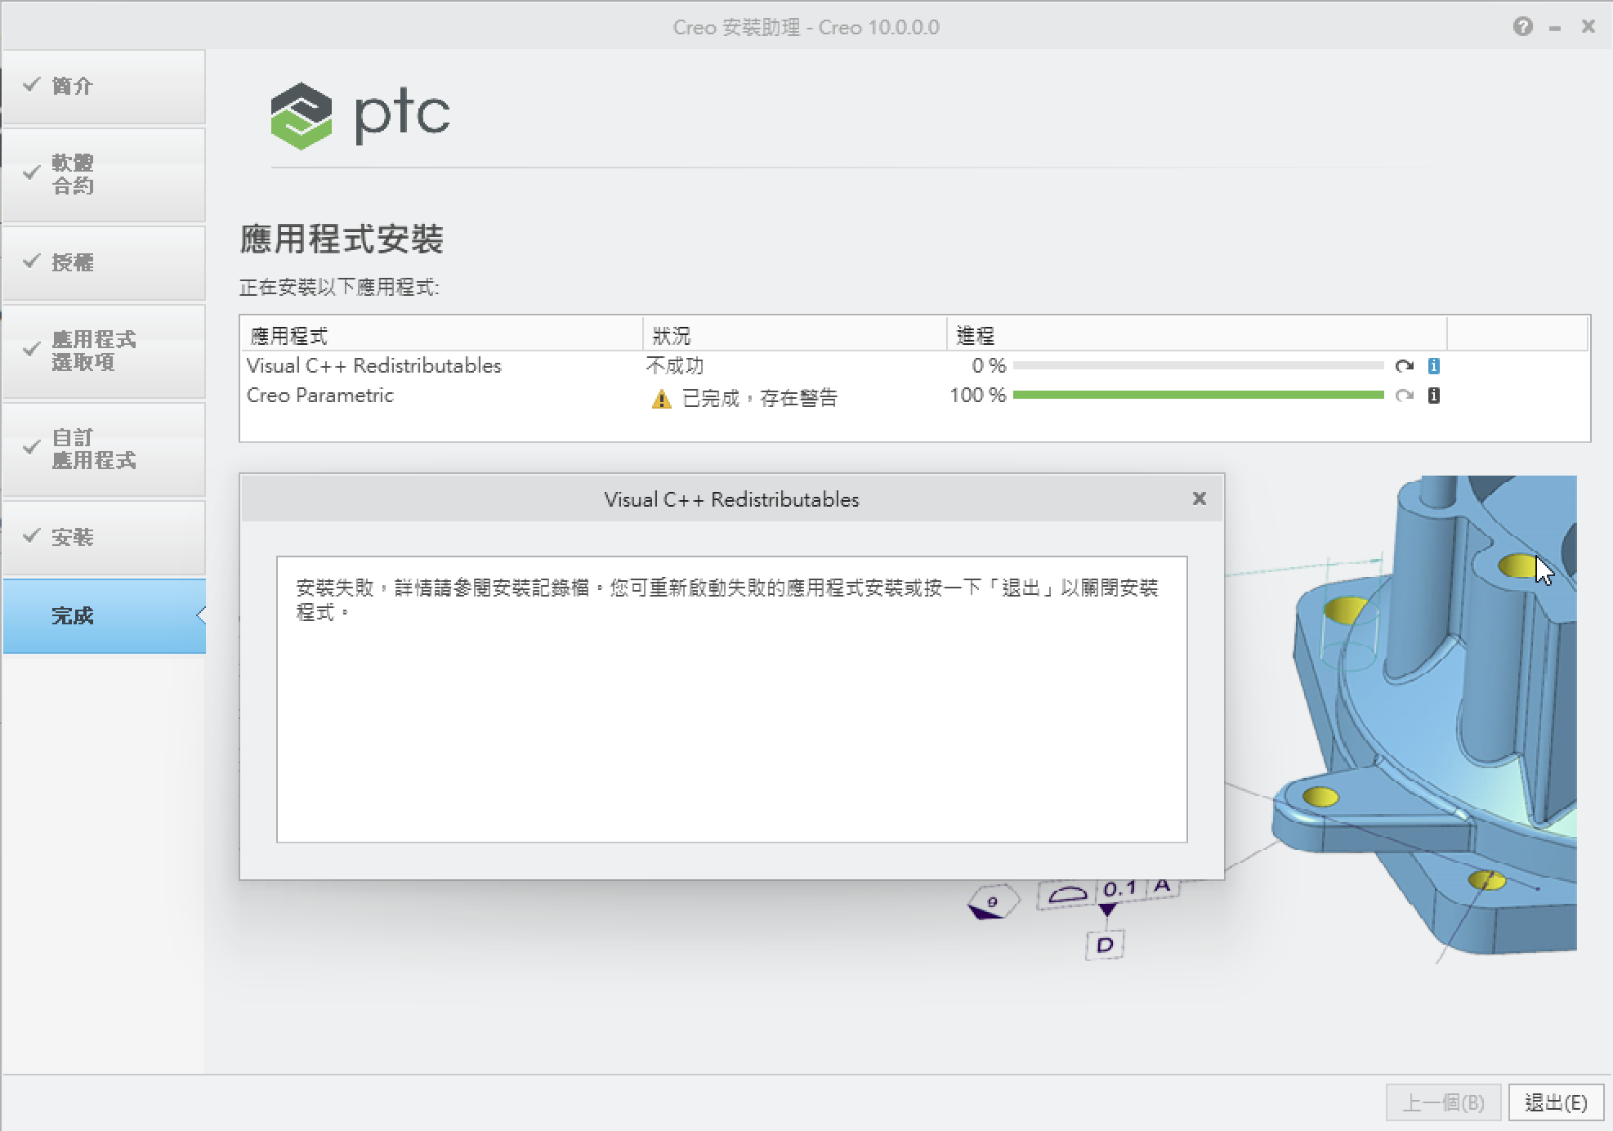This screenshot has width=1613, height=1131.
Task: Click the 上一個(B) button
Action: (x=1442, y=1102)
